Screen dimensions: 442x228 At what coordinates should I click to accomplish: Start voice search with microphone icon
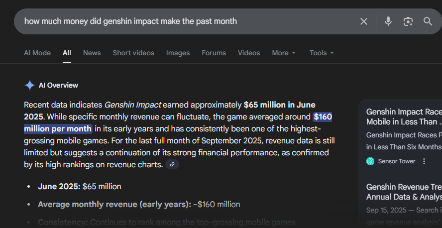tap(388, 21)
